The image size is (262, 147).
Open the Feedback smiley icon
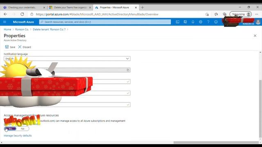[216, 22]
